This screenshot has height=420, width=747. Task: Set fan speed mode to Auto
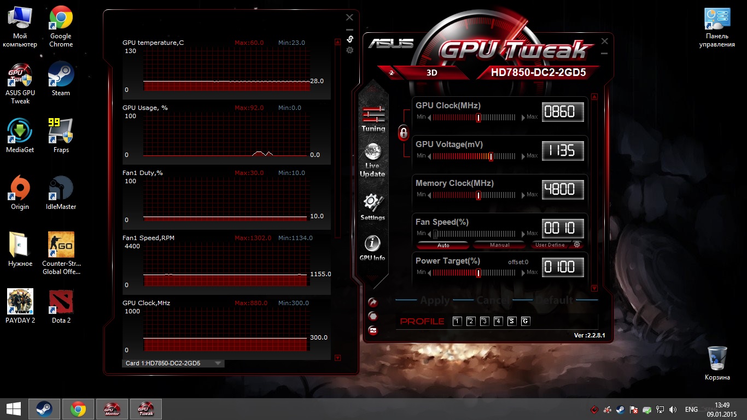pyautogui.click(x=443, y=245)
